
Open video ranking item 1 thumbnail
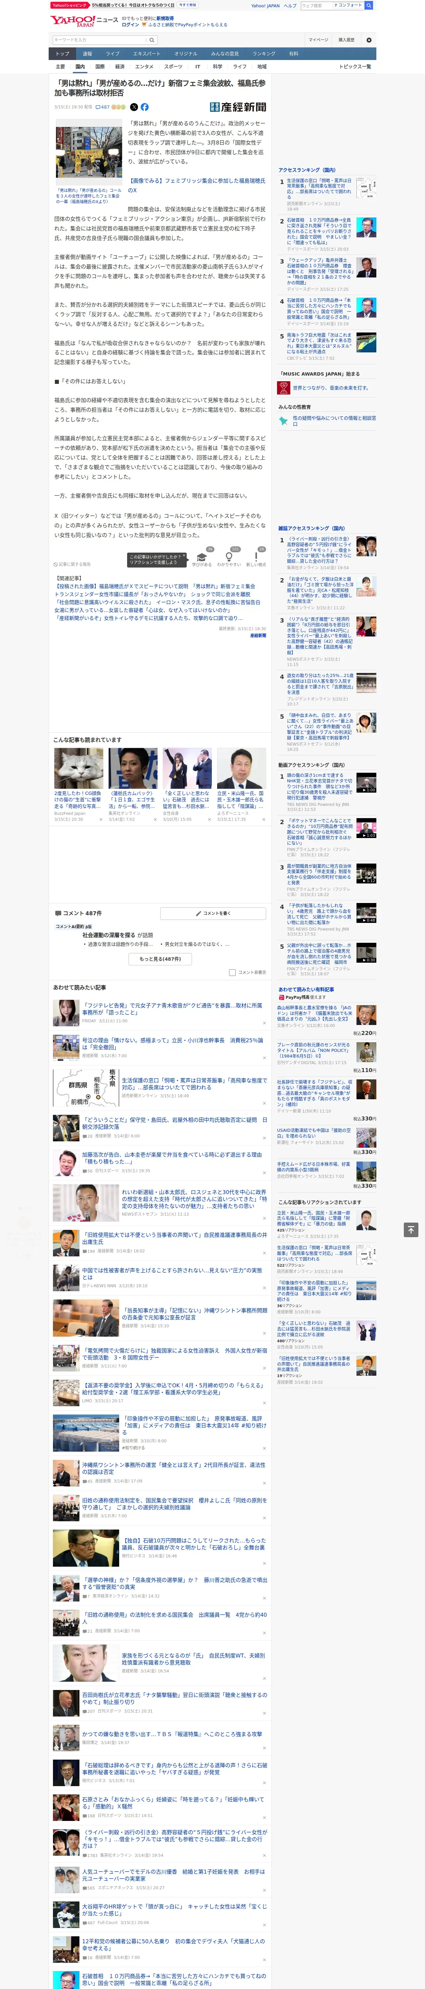pyautogui.click(x=366, y=784)
